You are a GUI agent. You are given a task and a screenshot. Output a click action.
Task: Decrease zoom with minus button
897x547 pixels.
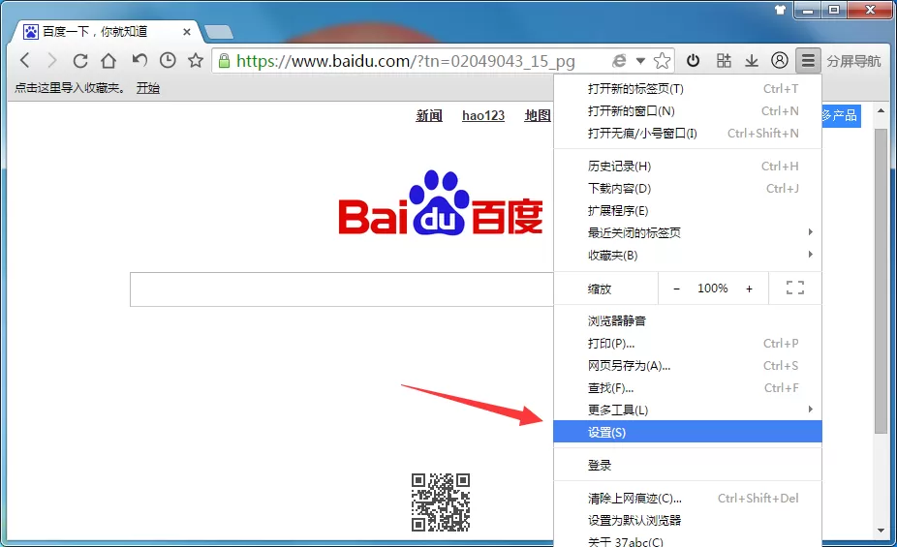tap(677, 289)
